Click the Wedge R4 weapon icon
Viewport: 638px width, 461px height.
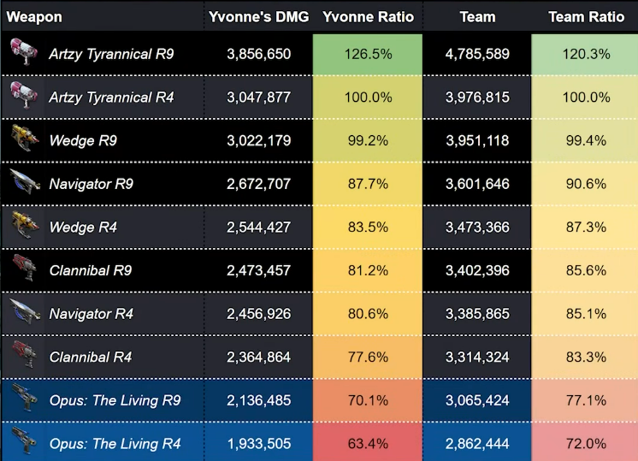click(25, 225)
